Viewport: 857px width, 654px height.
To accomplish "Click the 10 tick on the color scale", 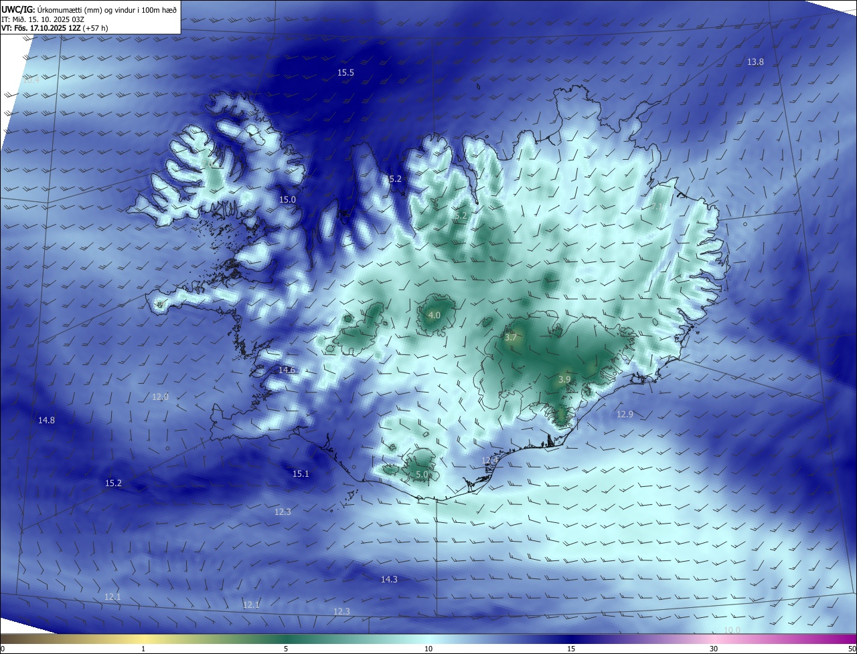I will pyautogui.click(x=428, y=649).
